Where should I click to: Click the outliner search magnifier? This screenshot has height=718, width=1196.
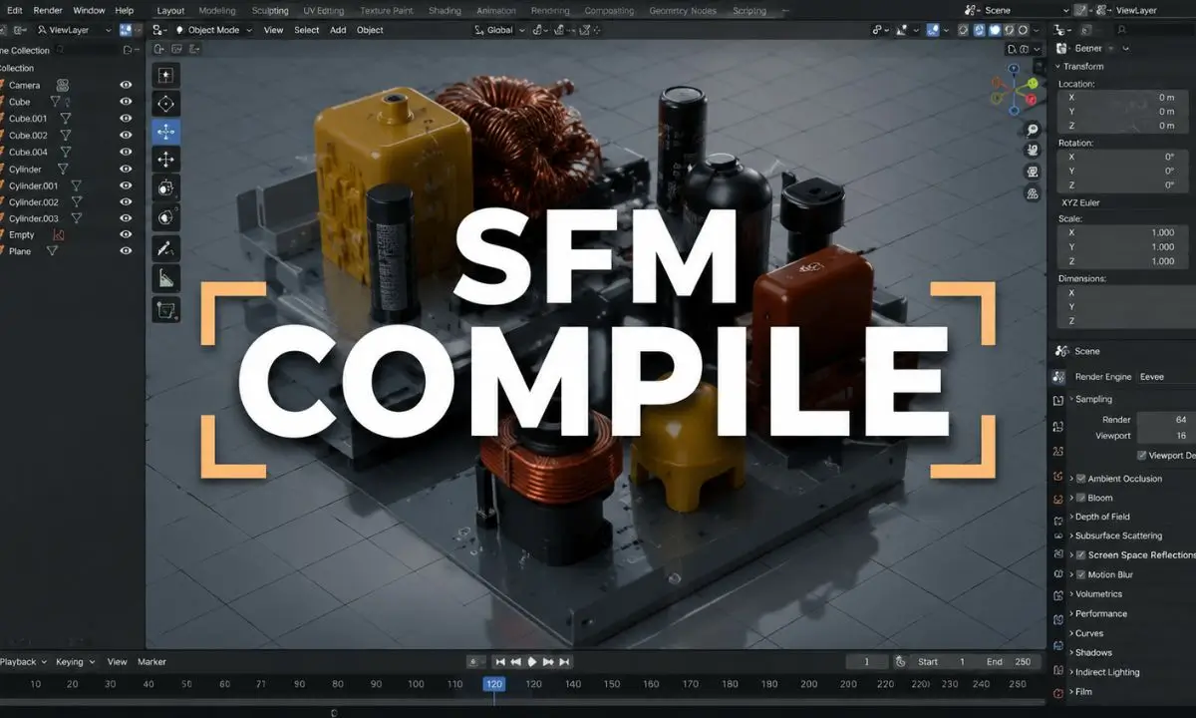pyautogui.click(x=60, y=50)
